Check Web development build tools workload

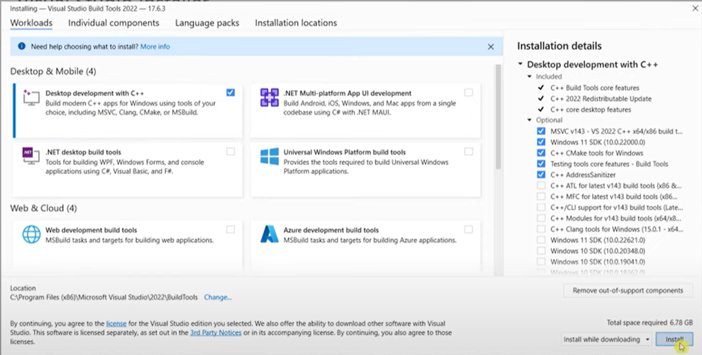tap(230, 229)
